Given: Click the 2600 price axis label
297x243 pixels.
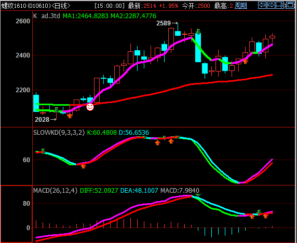Looking at the screenshot, I should tap(23, 21).
